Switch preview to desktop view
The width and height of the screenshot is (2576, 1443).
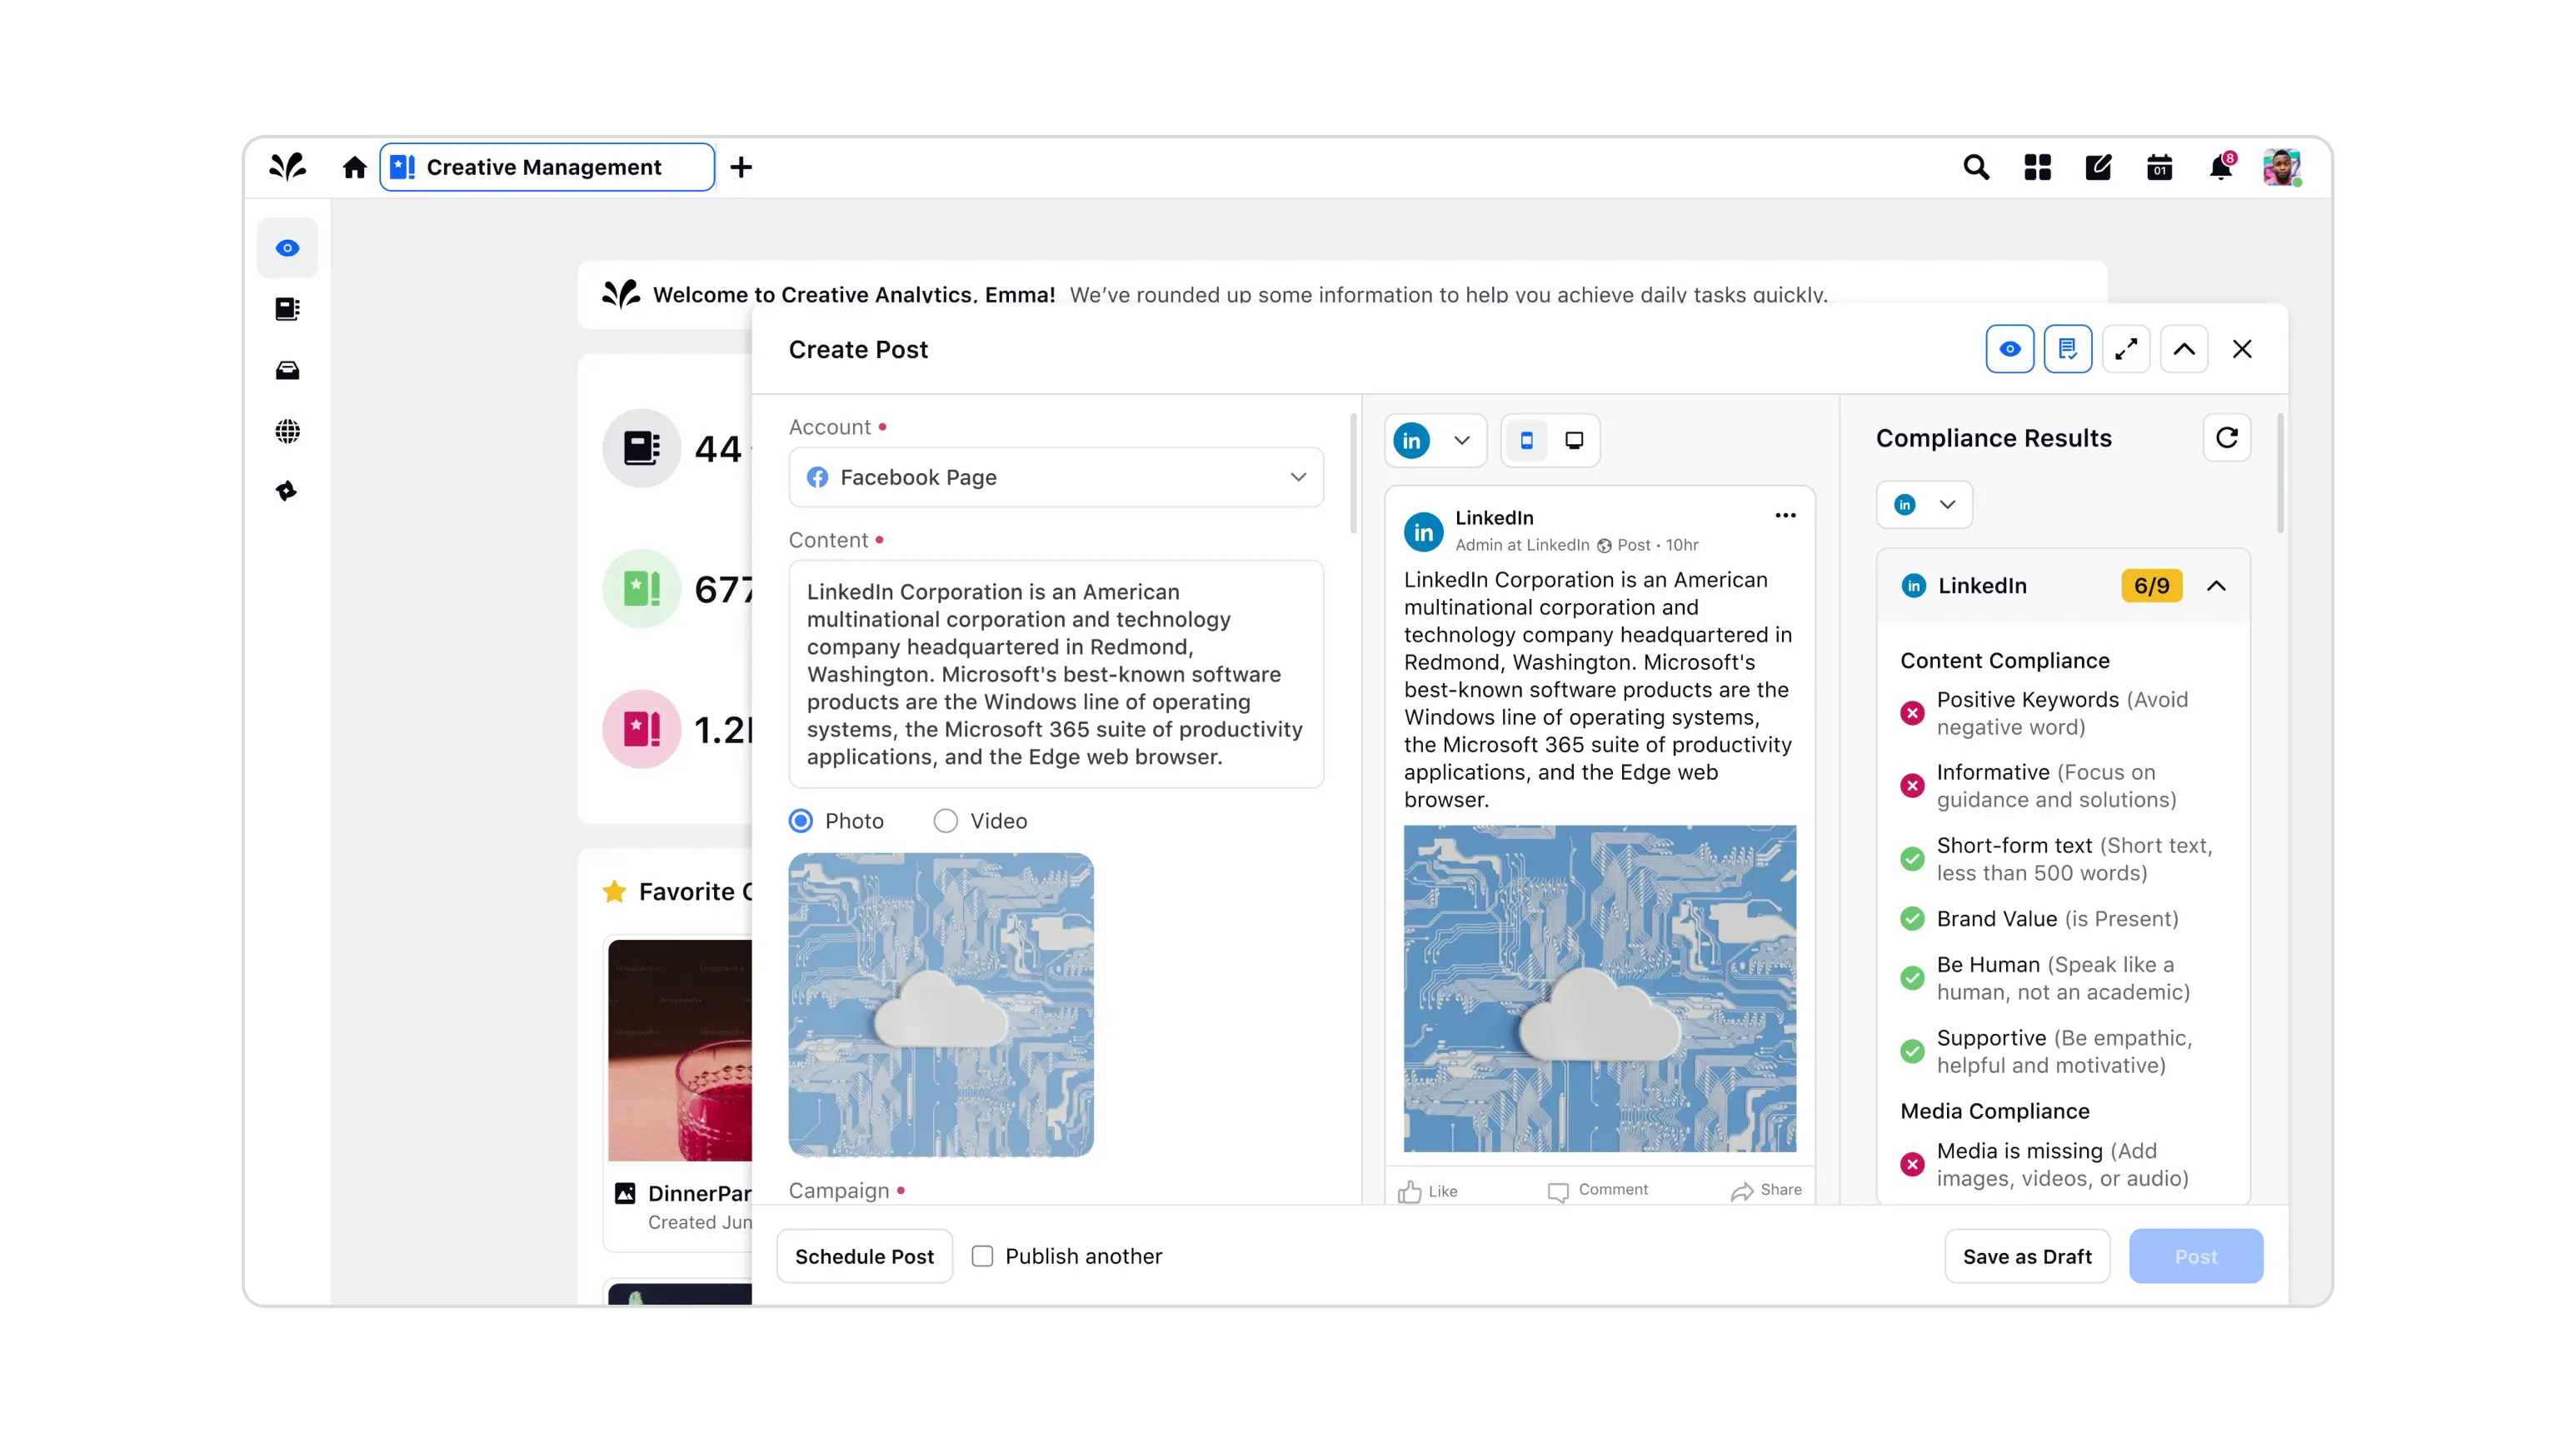tap(1574, 441)
